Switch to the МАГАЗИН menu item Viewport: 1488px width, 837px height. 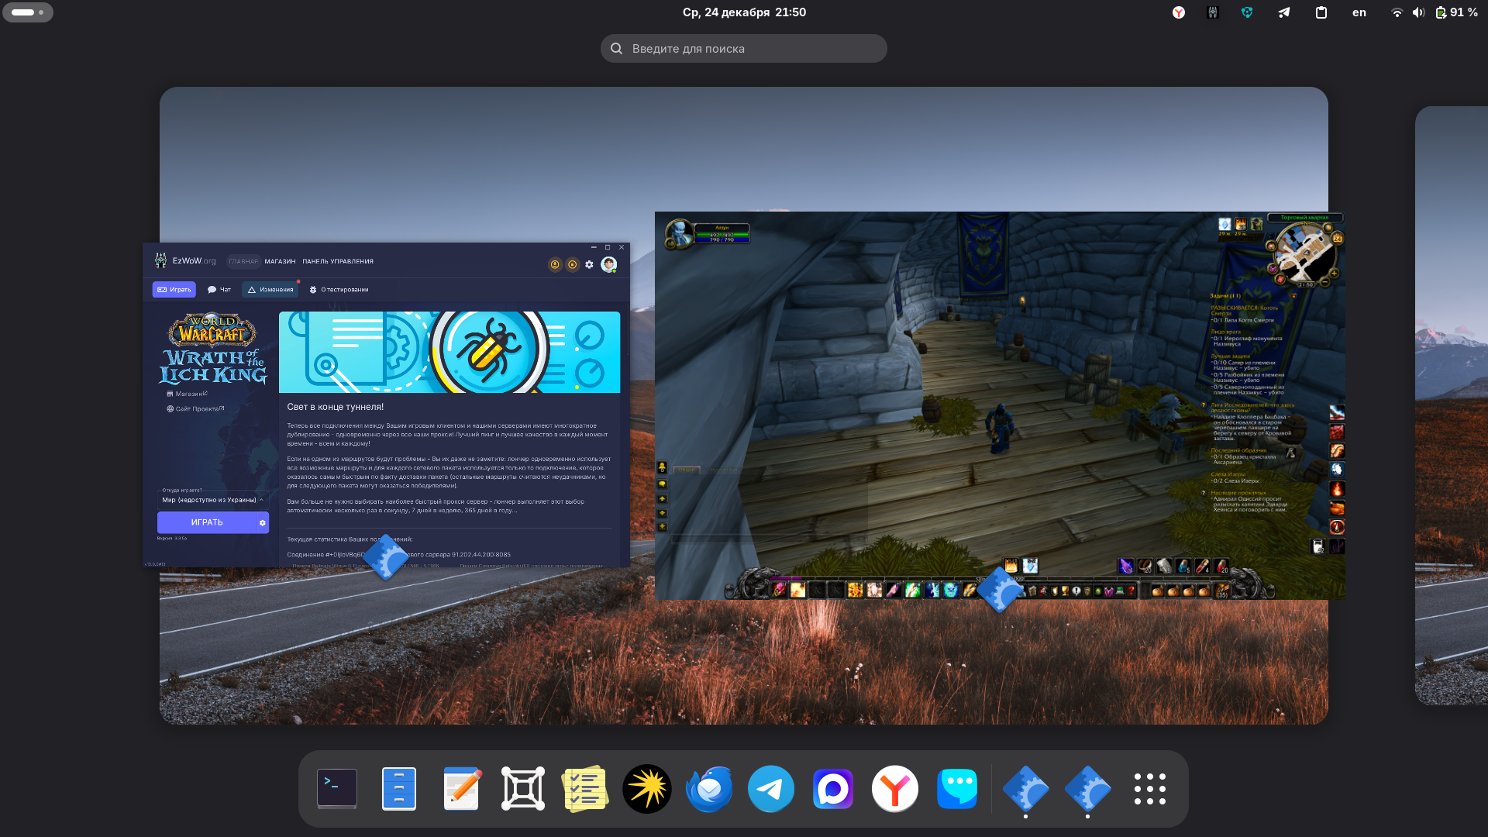(280, 262)
